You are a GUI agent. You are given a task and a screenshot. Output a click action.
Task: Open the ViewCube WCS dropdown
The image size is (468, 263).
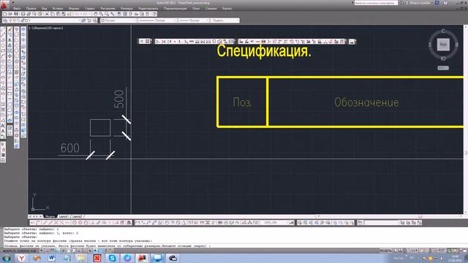click(443, 68)
